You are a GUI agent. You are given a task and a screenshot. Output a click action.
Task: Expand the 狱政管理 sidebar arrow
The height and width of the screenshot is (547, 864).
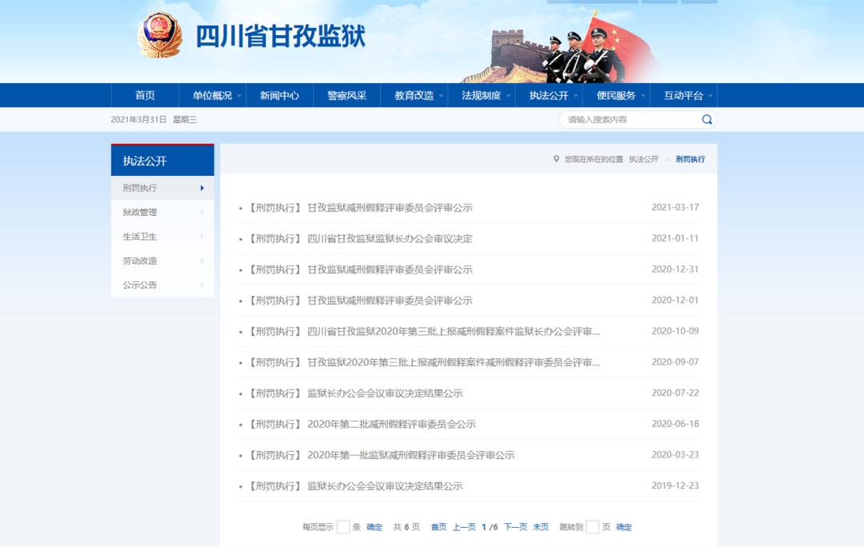202,212
